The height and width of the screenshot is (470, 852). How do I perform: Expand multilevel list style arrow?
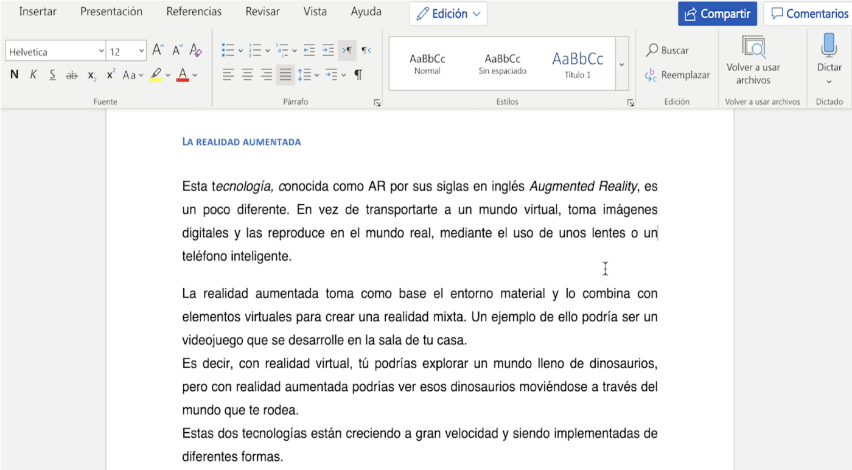295,51
